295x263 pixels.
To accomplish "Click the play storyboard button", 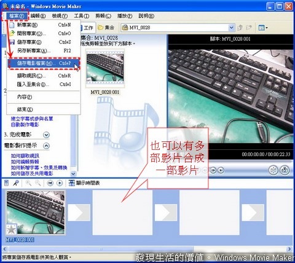I will (x=60, y=183).
